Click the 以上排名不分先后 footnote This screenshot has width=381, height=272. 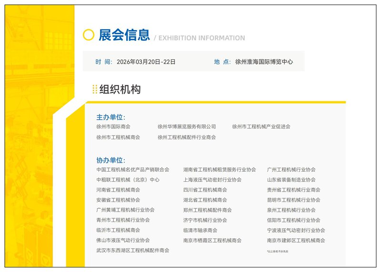(x=277, y=251)
